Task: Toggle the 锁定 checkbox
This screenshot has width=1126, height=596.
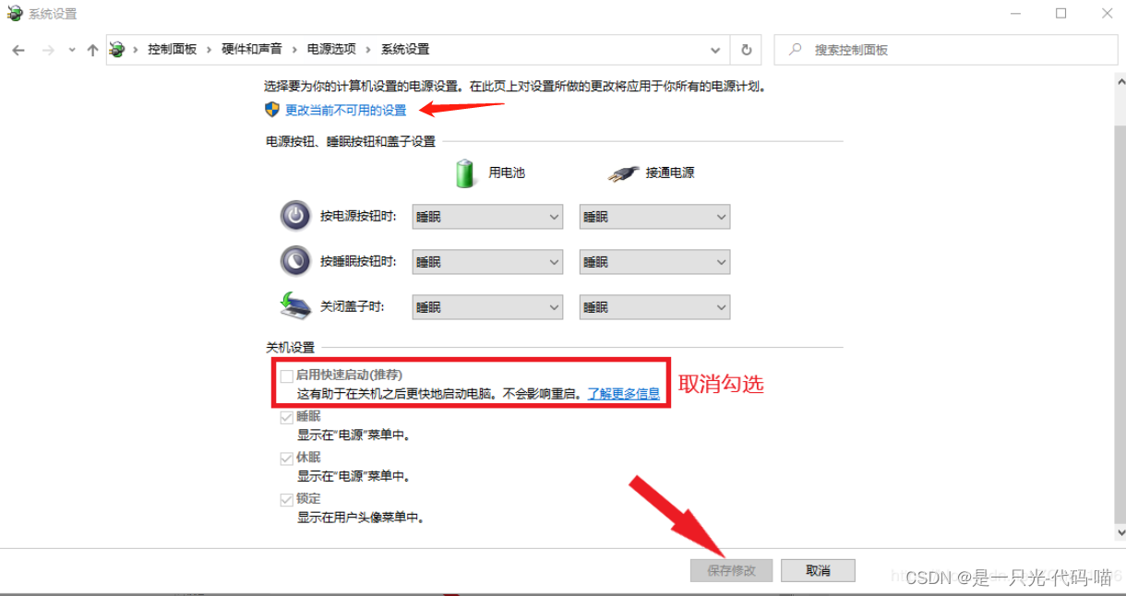Action: pos(287,499)
